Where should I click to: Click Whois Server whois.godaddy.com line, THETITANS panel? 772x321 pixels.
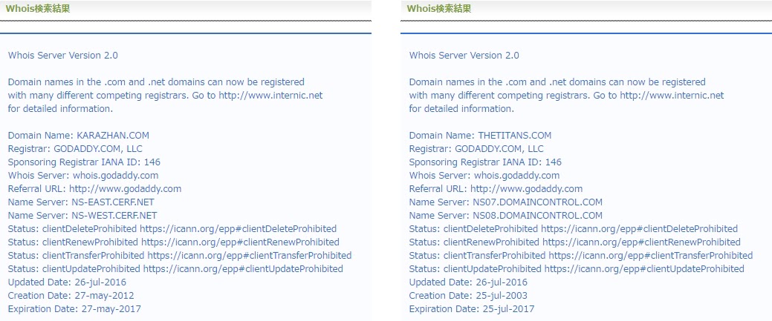coord(484,175)
